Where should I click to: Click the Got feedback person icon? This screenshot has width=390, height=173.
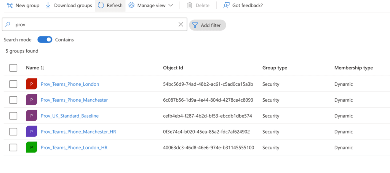point(226,5)
